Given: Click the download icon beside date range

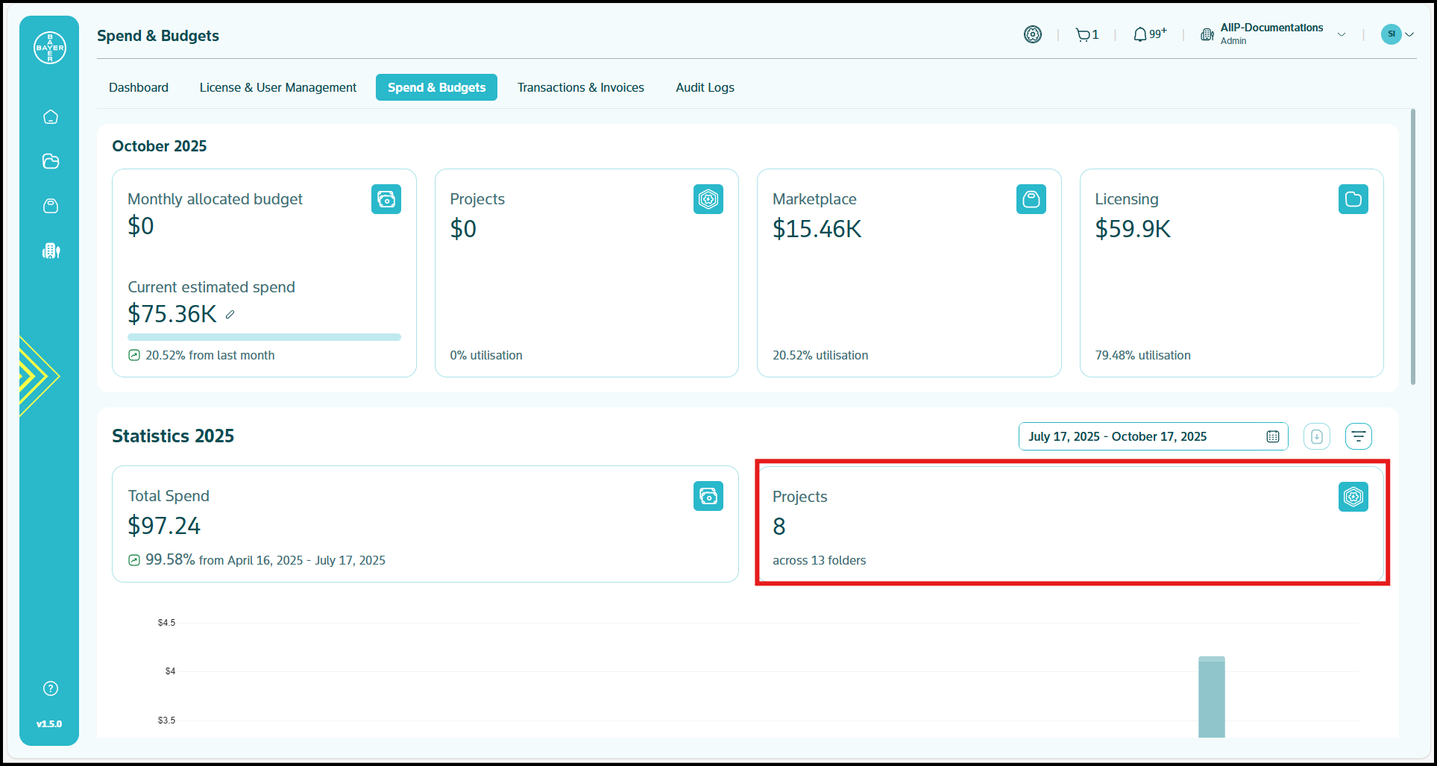Looking at the screenshot, I should point(1316,436).
